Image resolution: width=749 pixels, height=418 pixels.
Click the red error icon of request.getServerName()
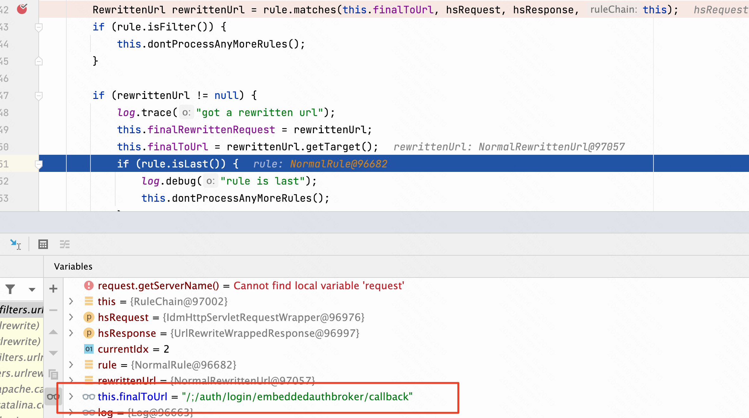(x=89, y=285)
